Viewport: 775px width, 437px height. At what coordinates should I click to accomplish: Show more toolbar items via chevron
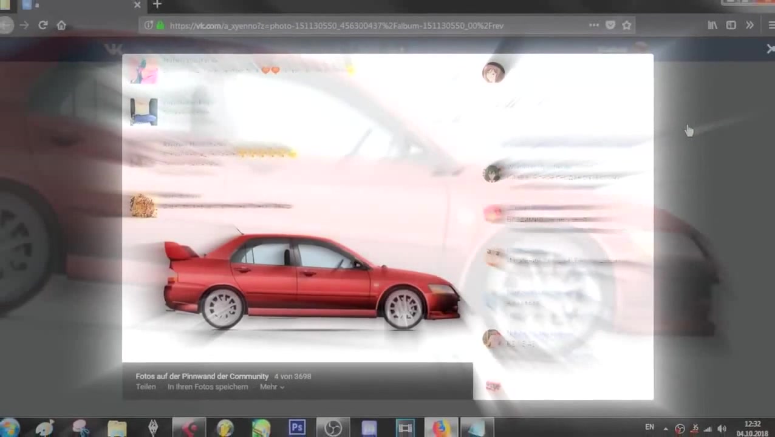[749, 25]
